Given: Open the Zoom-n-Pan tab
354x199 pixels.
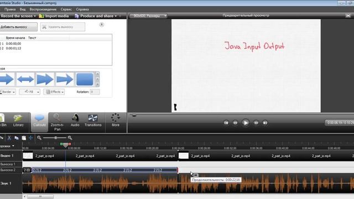Looking at the screenshot, I should click(57, 122).
